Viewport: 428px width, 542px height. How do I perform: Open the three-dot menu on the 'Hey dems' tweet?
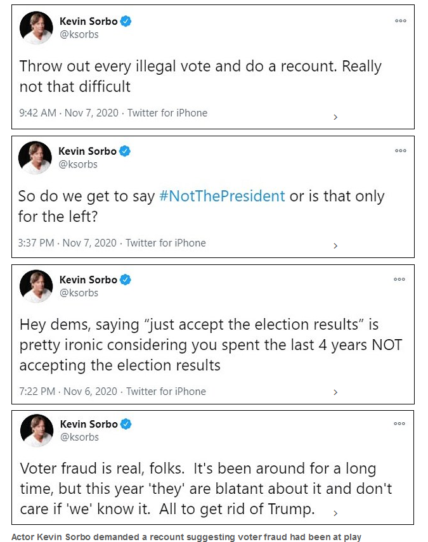coord(400,280)
